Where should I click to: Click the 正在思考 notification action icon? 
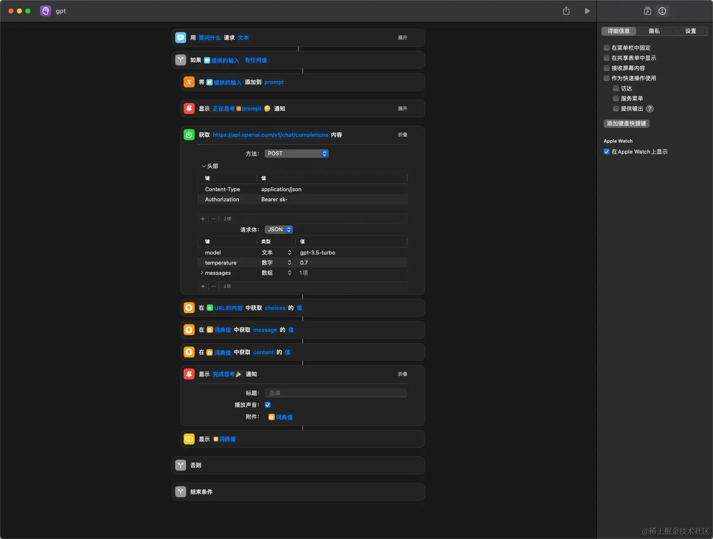click(x=189, y=108)
